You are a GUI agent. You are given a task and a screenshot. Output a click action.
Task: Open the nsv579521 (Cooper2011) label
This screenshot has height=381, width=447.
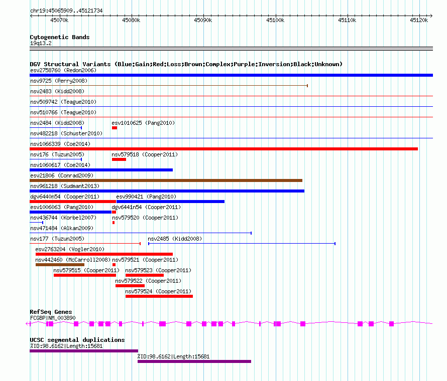[145, 260]
